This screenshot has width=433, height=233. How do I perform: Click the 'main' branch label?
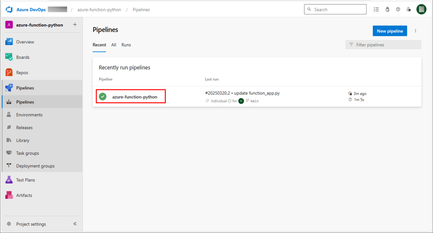point(254,101)
